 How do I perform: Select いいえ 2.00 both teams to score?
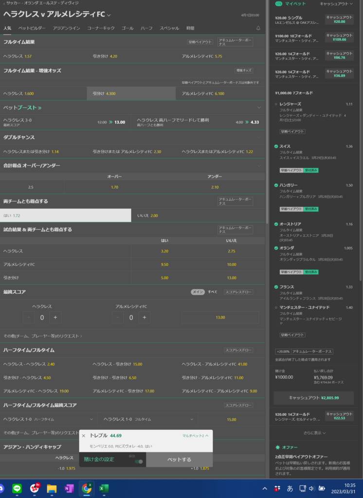(x=198, y=215)
